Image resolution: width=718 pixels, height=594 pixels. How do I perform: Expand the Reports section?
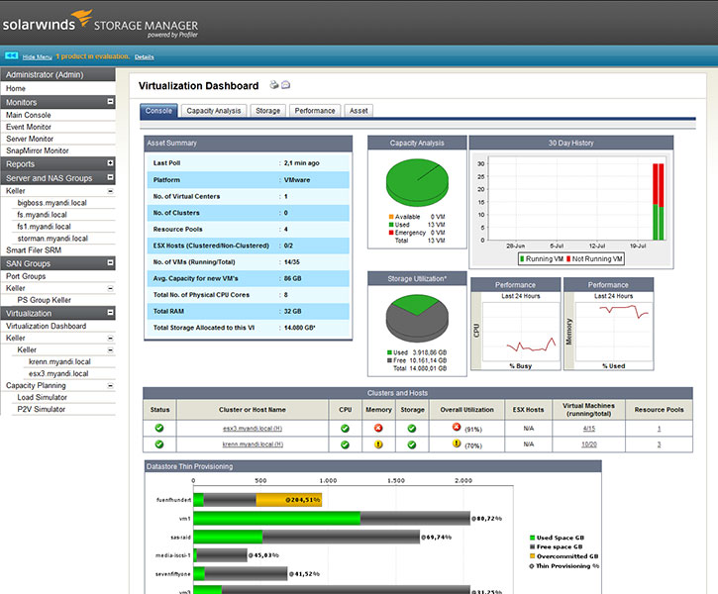click(110, 163)
